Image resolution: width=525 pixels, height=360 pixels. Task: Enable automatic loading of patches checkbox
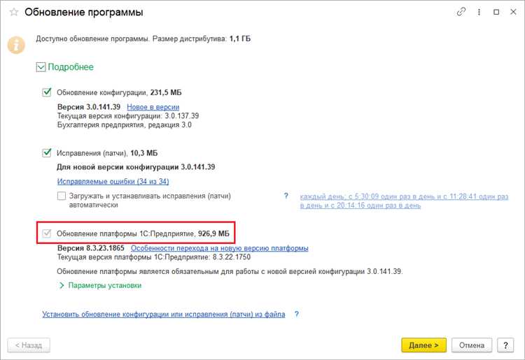click(62, 196)
